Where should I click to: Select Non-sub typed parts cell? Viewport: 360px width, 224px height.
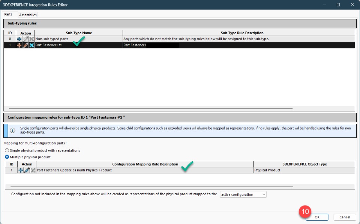(x=78, y=39)
